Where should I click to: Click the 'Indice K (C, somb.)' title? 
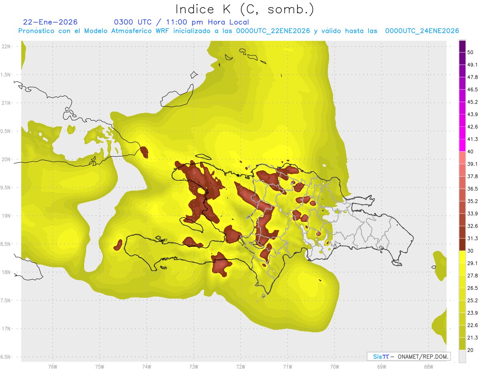(245, 10)
